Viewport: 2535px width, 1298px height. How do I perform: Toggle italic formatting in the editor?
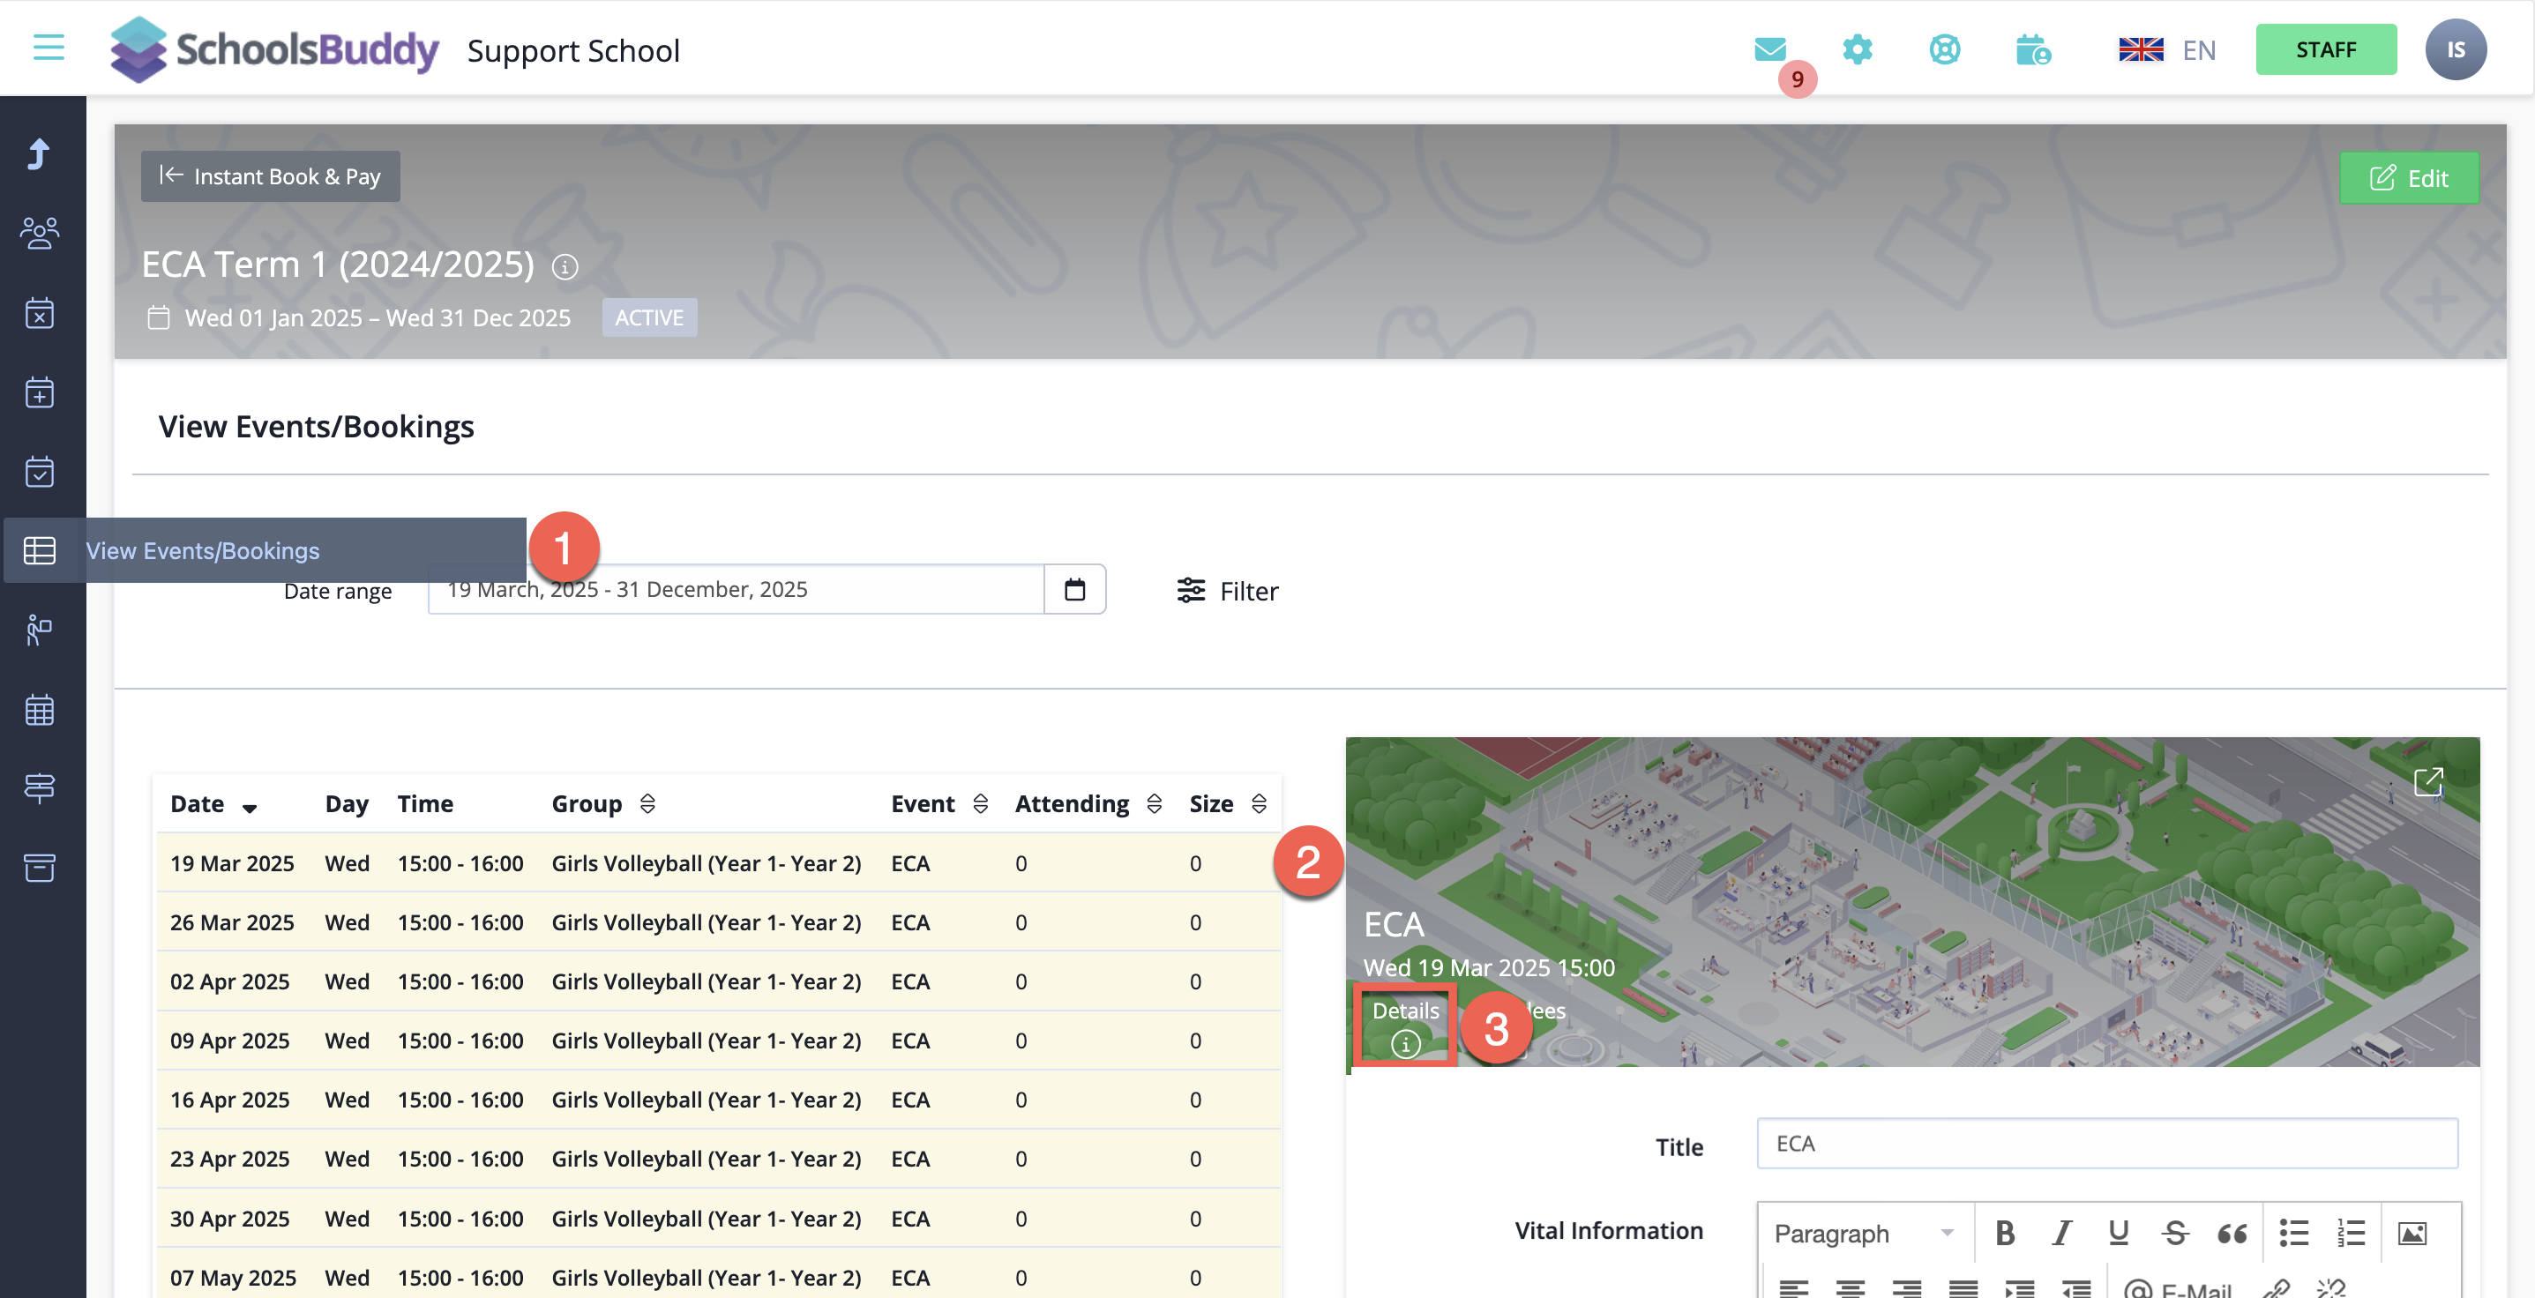[x=2061, y=1233]
